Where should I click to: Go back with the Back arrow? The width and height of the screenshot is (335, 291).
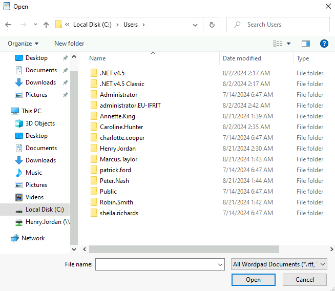click(8, 25)
